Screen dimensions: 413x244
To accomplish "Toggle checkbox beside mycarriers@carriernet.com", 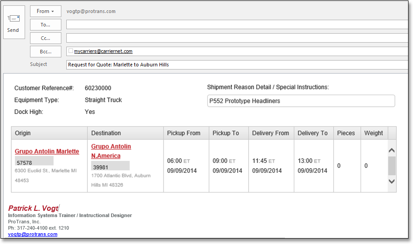I will coord(71,51).
